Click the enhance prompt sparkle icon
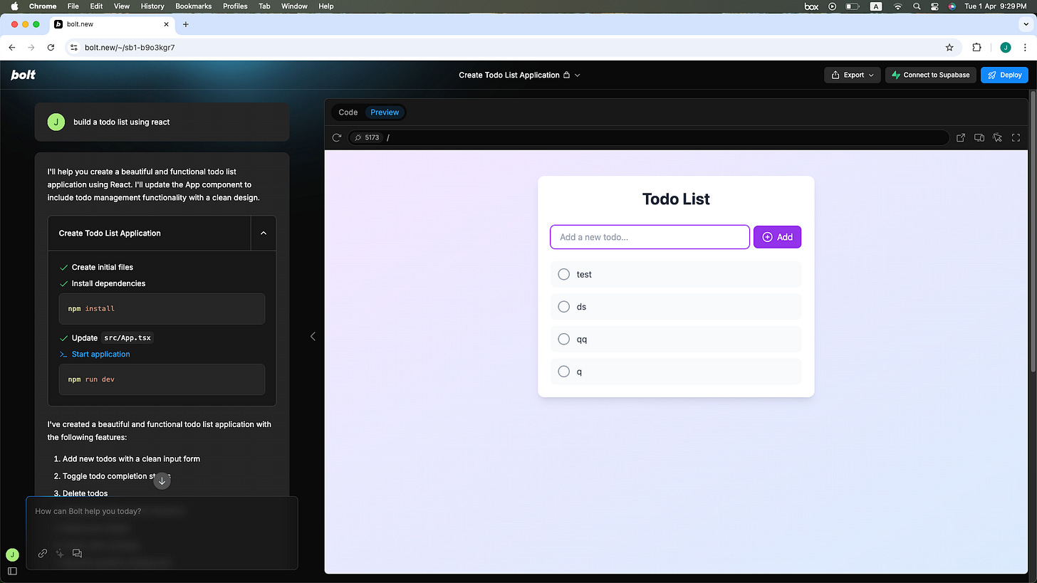 pos(60,553)
